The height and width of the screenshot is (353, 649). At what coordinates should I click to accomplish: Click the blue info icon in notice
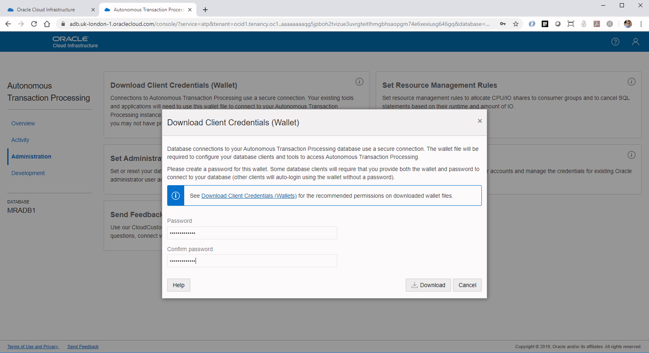[176, 196]
